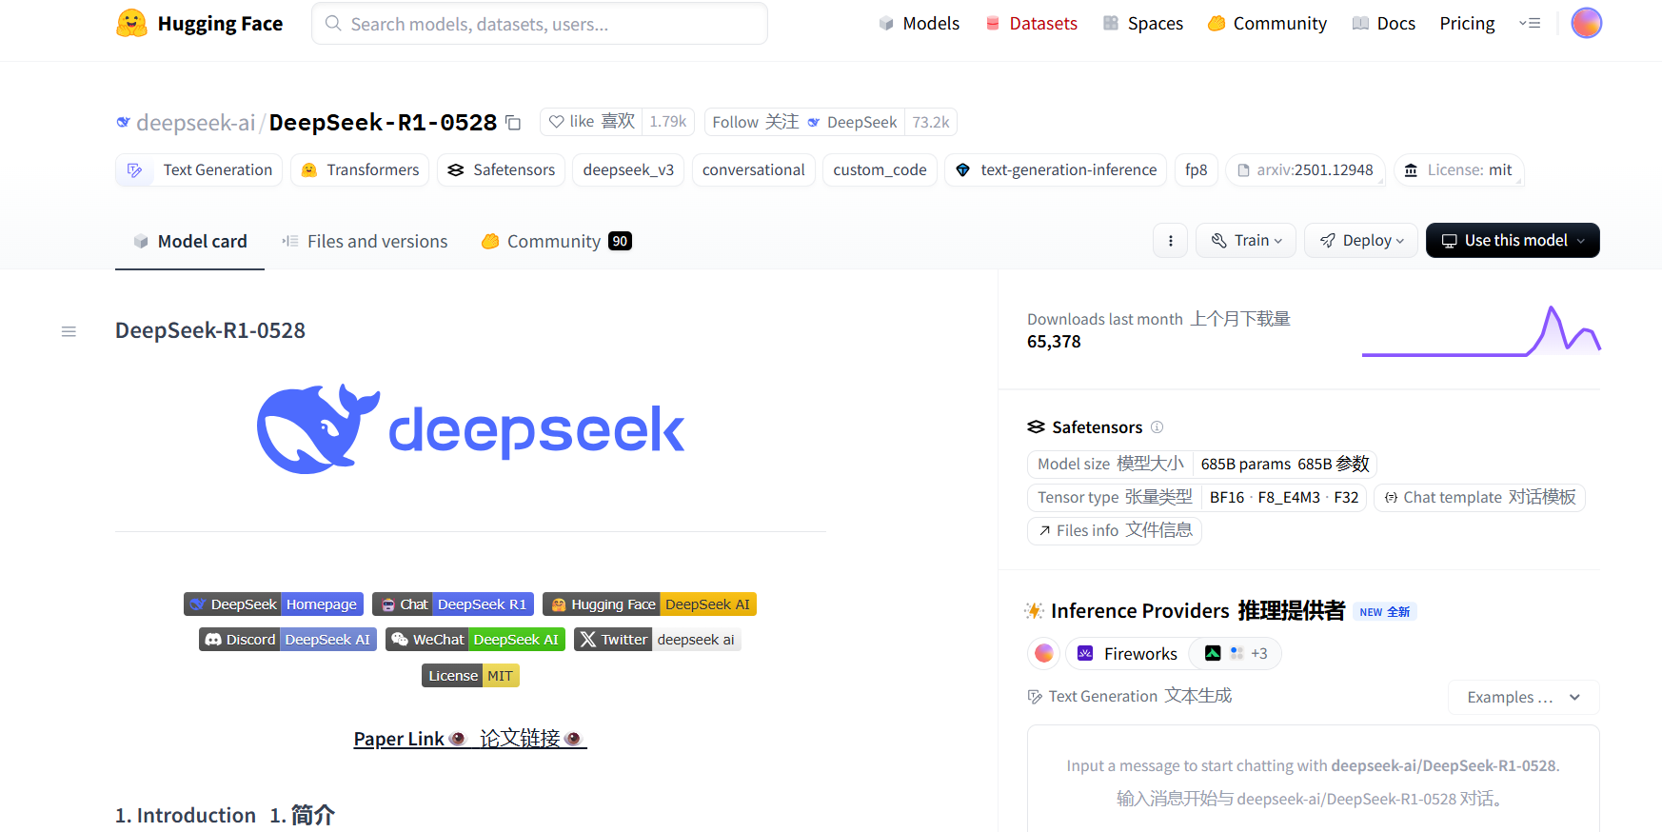
Task: Open Docs in the top navigation
Action: click(x=1383, y=24)
